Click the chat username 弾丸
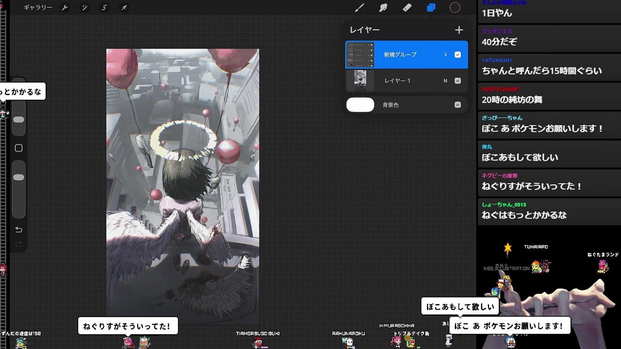Image resolution: width=621 pixels, height=349 pixels. coord(487,147)
